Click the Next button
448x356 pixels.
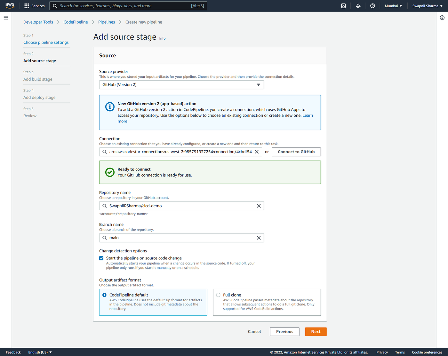(316, 332)
